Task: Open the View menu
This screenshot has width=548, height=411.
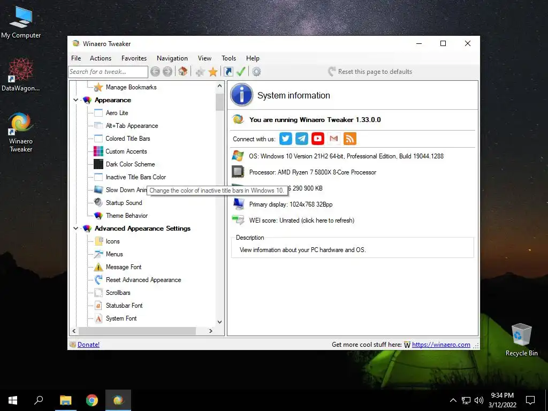Action: click(x=204, y=58)
